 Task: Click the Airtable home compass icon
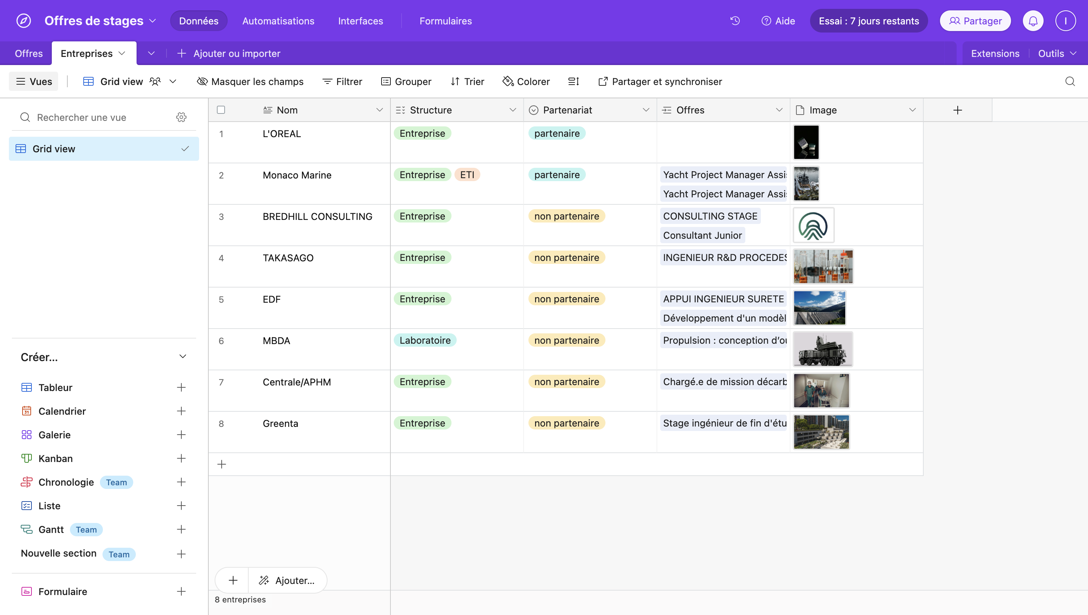click(24, 21)
